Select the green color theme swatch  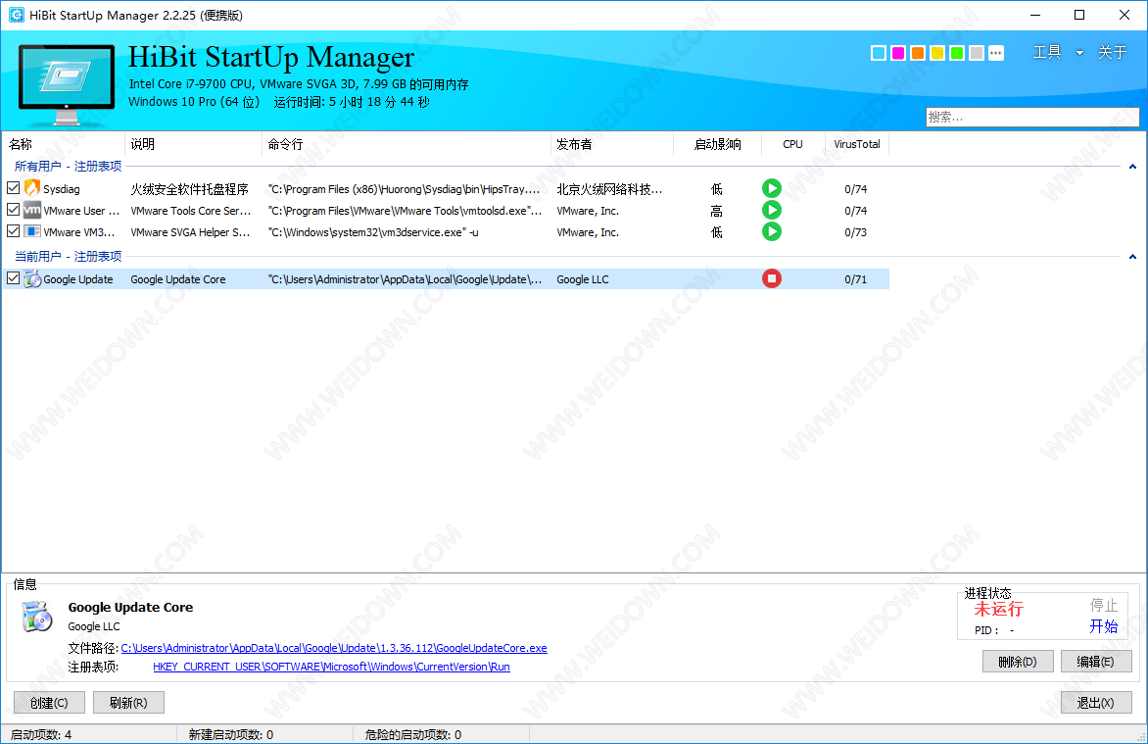coord(957,53)
